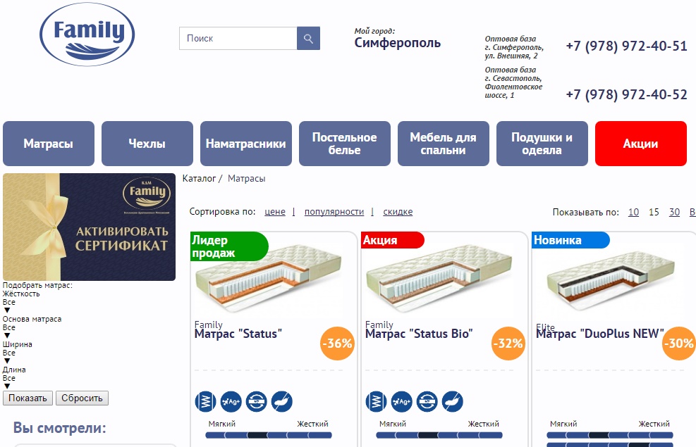Click orthopedic support icon on Status Bio mattress

[x=452, y=402]
